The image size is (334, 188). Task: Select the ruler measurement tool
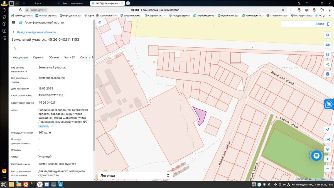coord(327,45)
